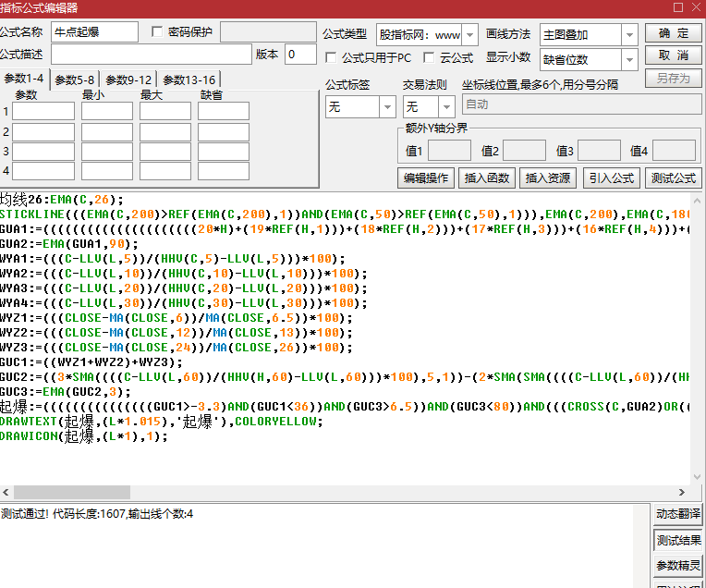Viewport: 706px width, 588px height.
Task: Click the code editor scroll-up arrow
Action: [697, 201]
